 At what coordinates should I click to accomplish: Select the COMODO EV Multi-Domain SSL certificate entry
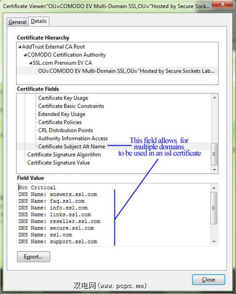[x=126, y=71]
